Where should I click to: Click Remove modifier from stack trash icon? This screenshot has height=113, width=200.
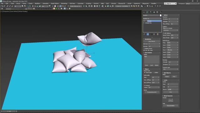coord(154,34)
